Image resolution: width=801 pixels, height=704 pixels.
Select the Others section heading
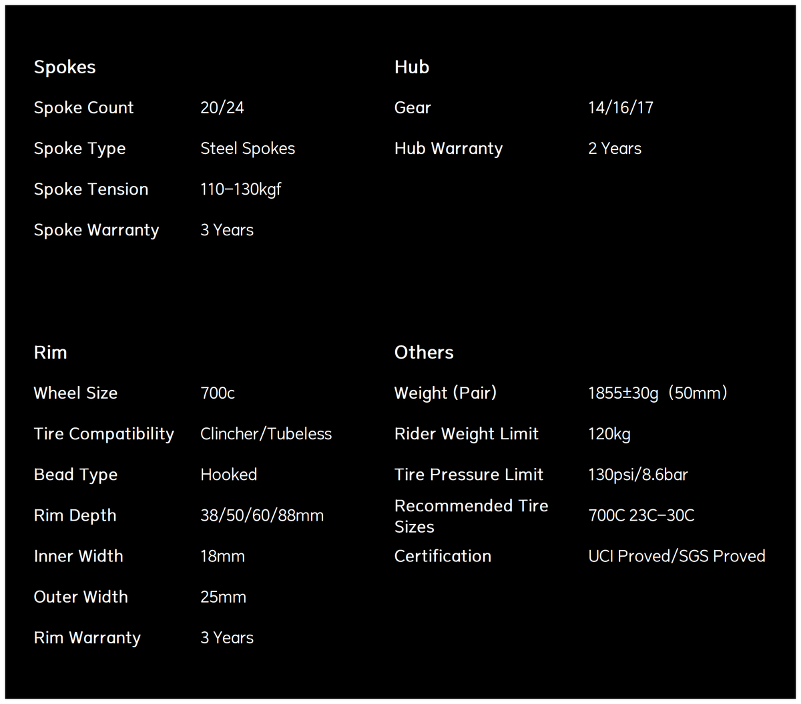424,352
